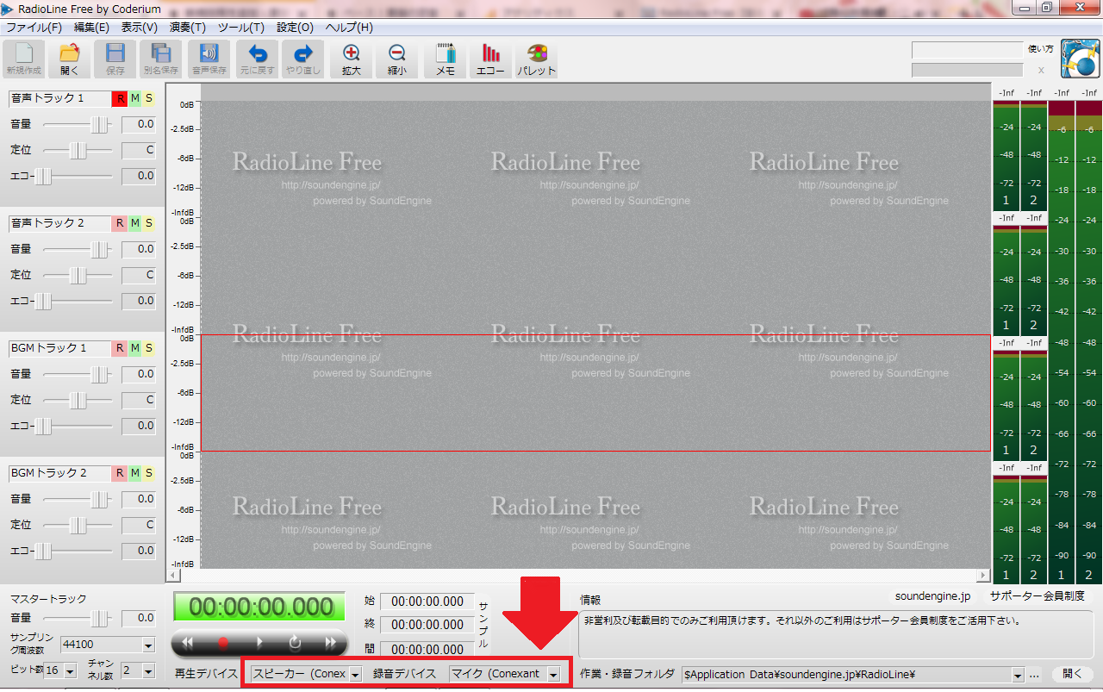Click the play transport button

point(259,643)
